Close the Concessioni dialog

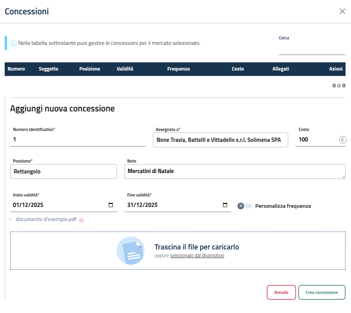pyautogui.click(x=342, y=11)
